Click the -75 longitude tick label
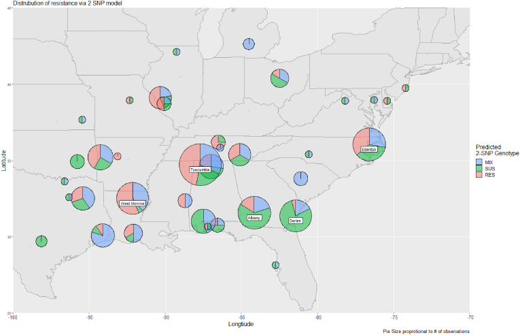The width and height of the screenshot is (520, 335). pyautogui.click(x=394, y=317)
